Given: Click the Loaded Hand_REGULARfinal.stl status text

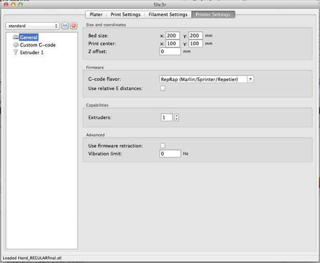Looking at the screenshot, I should tap(32, 258).
